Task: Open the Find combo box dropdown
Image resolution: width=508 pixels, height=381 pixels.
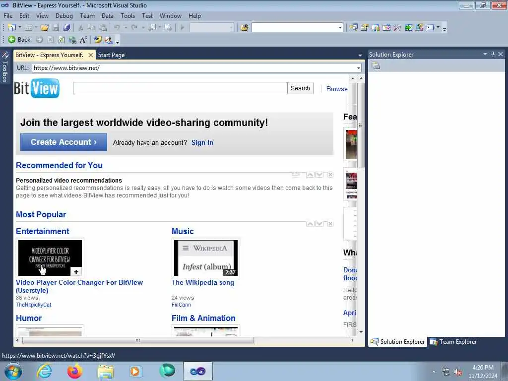Action: pyautogui.click(x=340, y=28)
